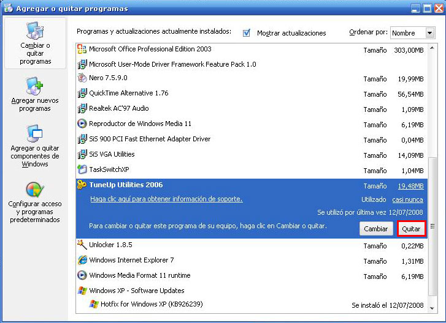
Task: Click the SiS VGA Utilities icon
Action: (82, 154)
